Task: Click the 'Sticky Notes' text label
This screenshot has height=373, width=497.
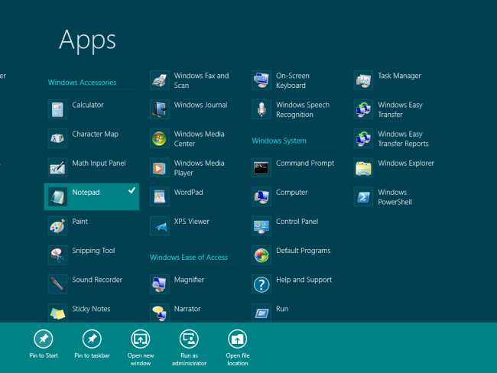Action: click(x=91, y=309)
